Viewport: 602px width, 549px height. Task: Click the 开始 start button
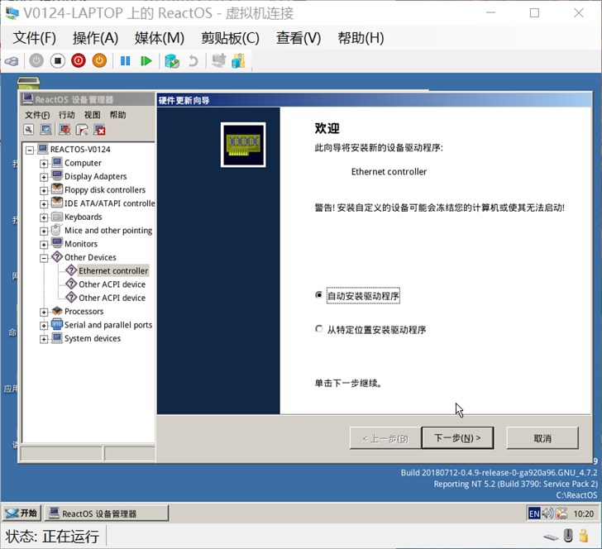pos(21,513)
